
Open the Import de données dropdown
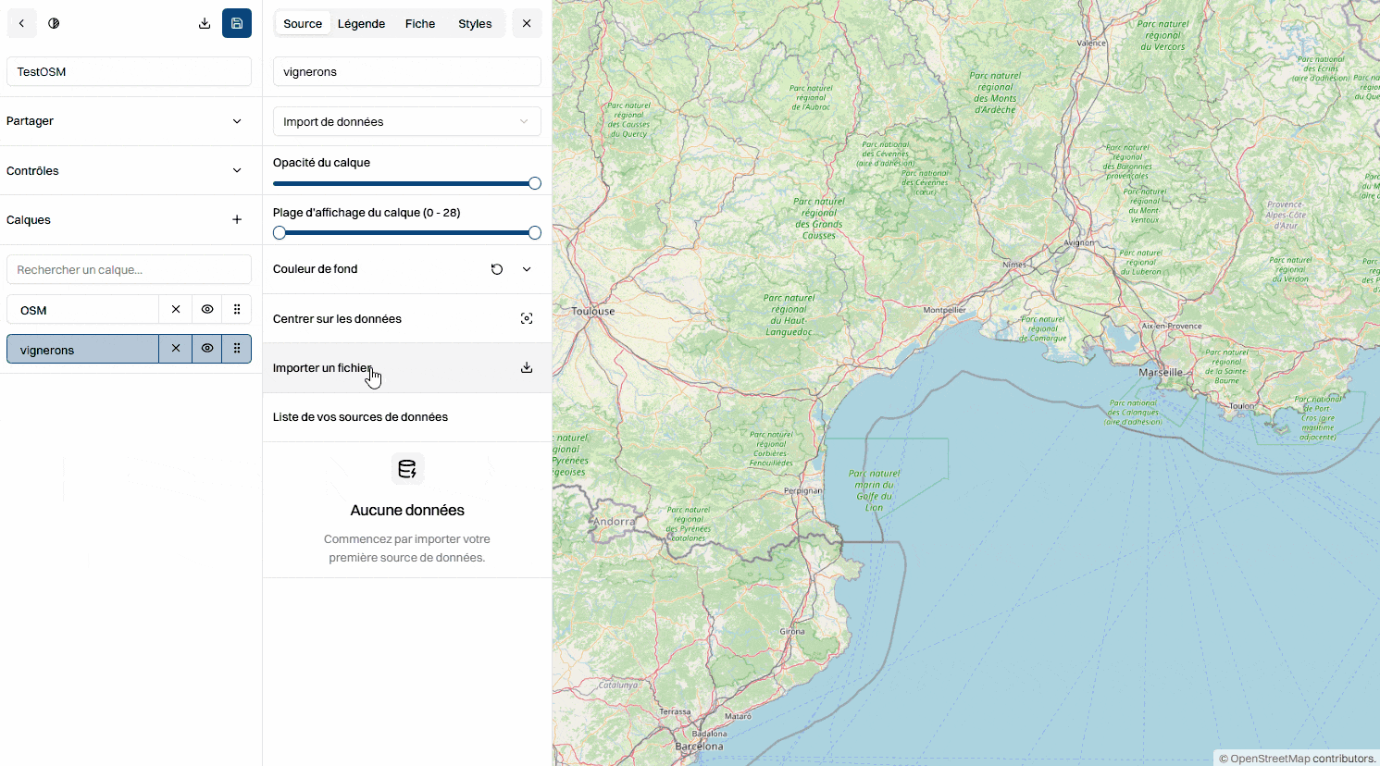(406, 121)
